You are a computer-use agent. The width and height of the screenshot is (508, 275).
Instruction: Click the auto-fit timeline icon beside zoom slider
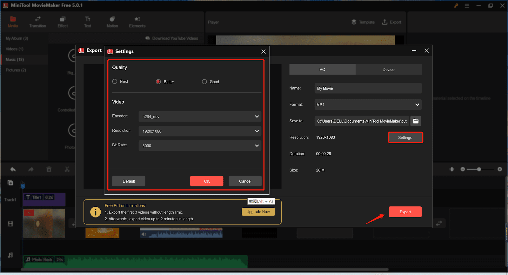point(452,169)
